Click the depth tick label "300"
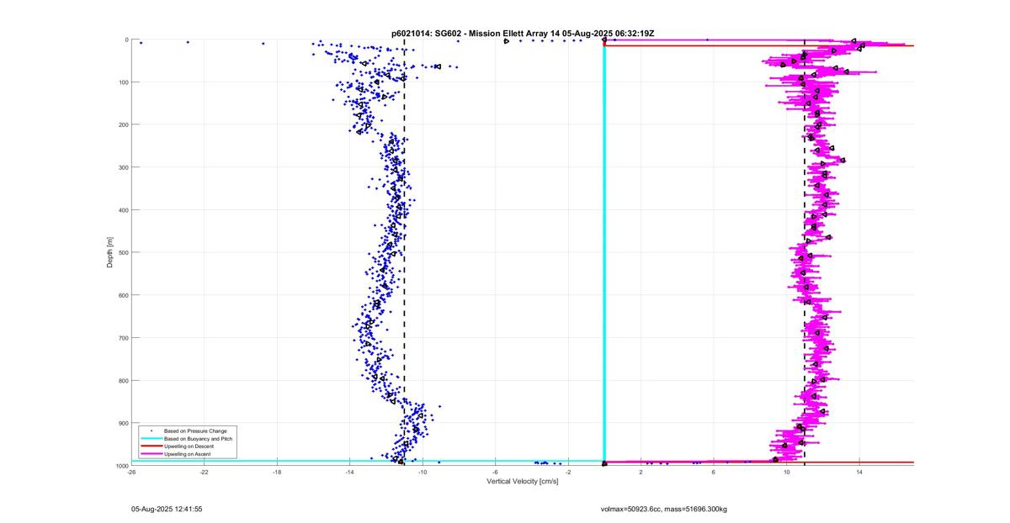Screen dimensions: 1010x523 [x=123, y=167]
